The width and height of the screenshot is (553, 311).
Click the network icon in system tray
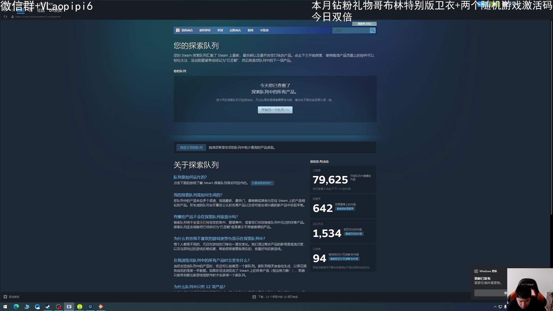coord(500,307)
